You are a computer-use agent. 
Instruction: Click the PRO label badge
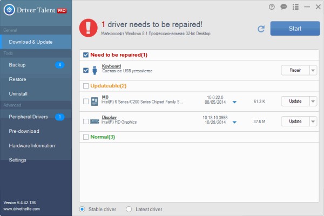62,11
